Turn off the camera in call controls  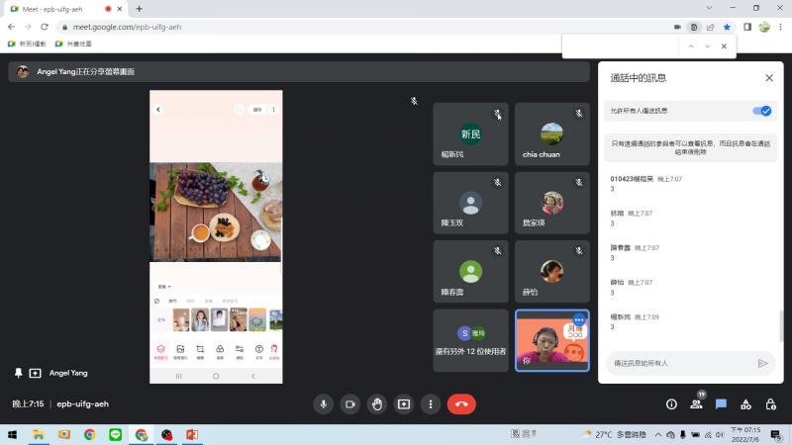pyautogui.click(x=349, y=403)
